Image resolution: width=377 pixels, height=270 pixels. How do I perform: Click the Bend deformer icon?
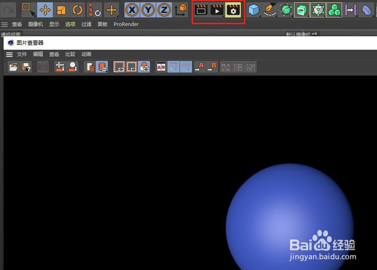(x=366, y=10)
